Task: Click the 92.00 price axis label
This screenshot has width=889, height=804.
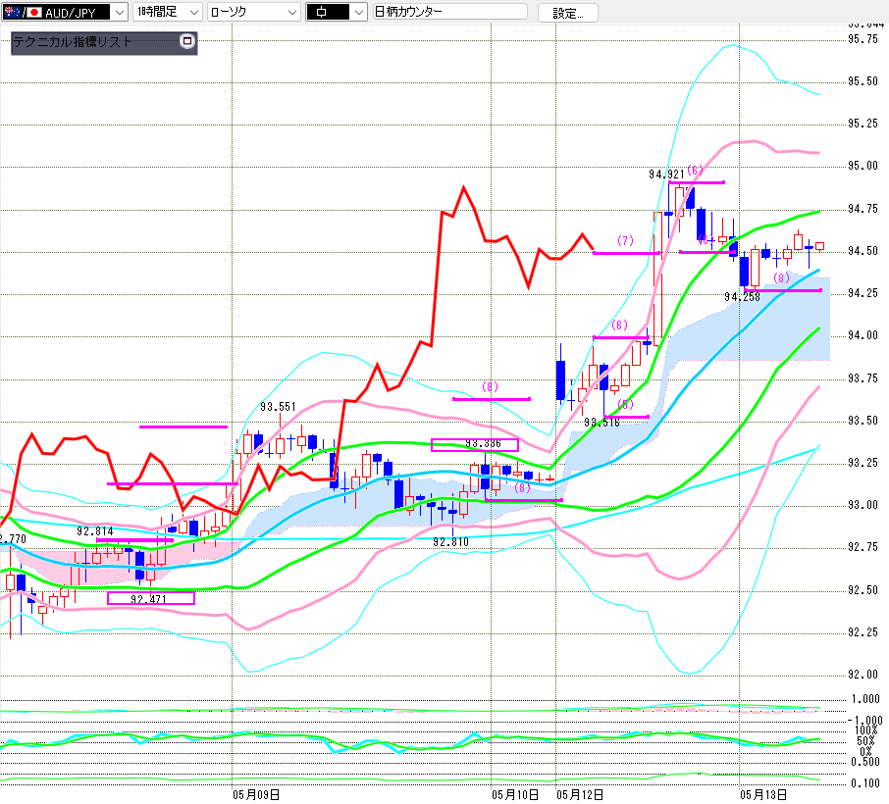Action: 863,675
